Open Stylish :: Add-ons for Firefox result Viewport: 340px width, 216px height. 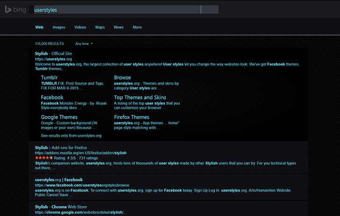pos(65,148)
